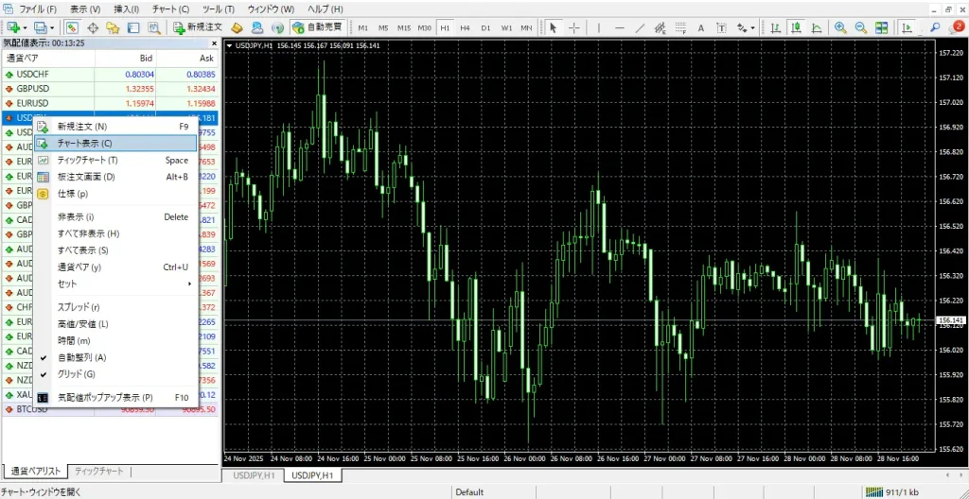
Task: Select the zoom in magnifier icon
Action: (x=839, y=27)
